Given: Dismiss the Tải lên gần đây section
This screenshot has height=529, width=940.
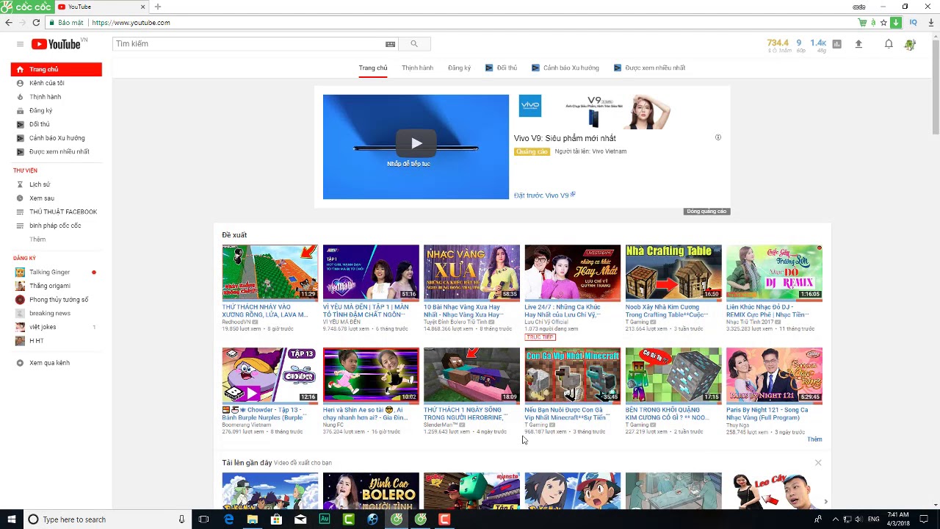Looking at the screenshot, I should (818, 463).
